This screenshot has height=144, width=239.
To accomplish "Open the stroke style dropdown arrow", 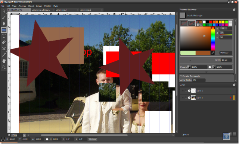I will pos(190,60).
